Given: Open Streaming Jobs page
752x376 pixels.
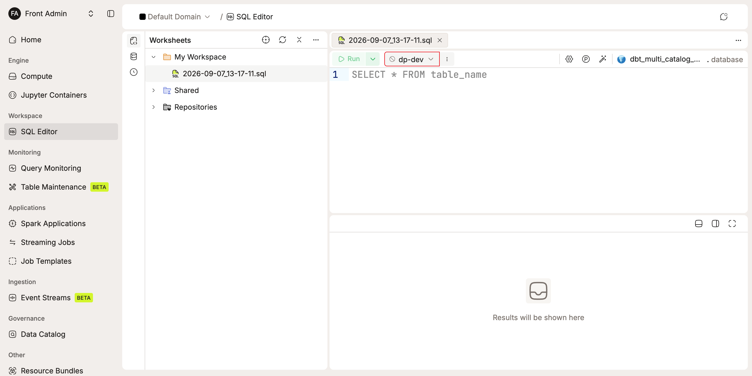Looking at the screenshot, I should [x=61, y=242].
